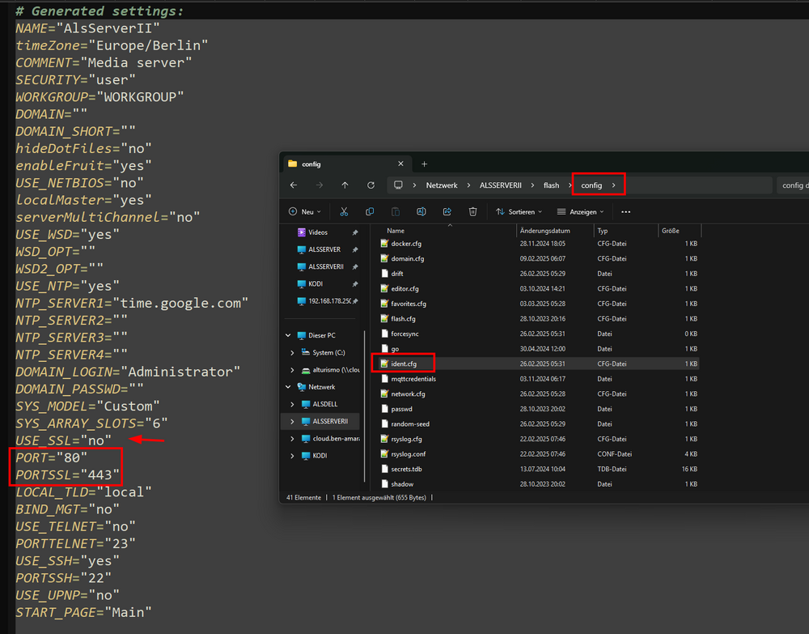
Task: Open the Anzeigen dropdown
Action: point(580,211)
